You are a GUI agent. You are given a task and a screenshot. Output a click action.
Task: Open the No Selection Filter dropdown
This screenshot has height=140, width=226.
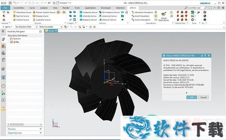coord(26,27)
